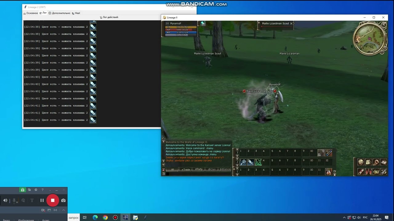This screenshot has height=221, width=394.
Task: Open the Character status menu icon
Action: click(x=361, y=162)
